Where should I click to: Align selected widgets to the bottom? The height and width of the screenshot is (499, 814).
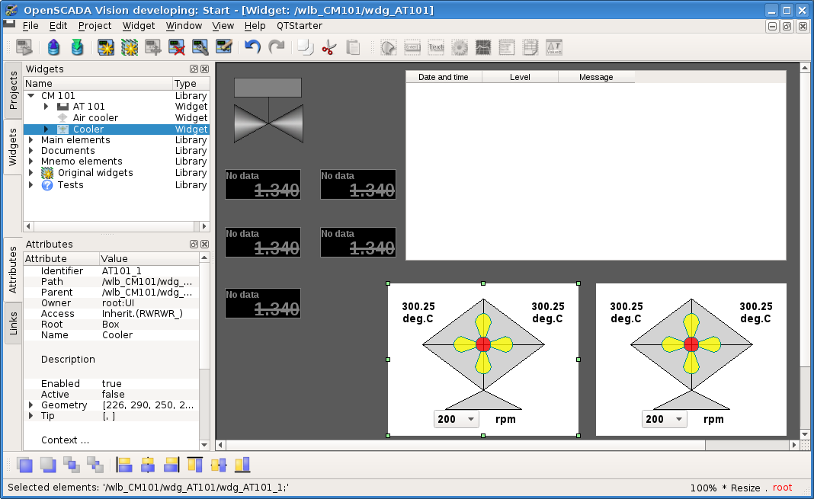(x=242, y=464)
